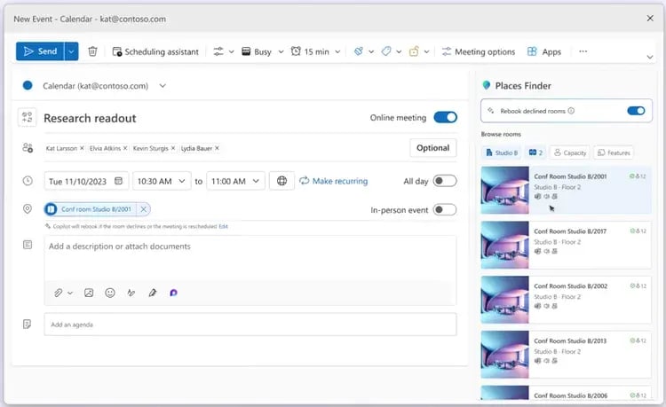Filter rooms by Capacity
Image resolution: width=666 pixels, height=407 pixels.
[570, 153]
